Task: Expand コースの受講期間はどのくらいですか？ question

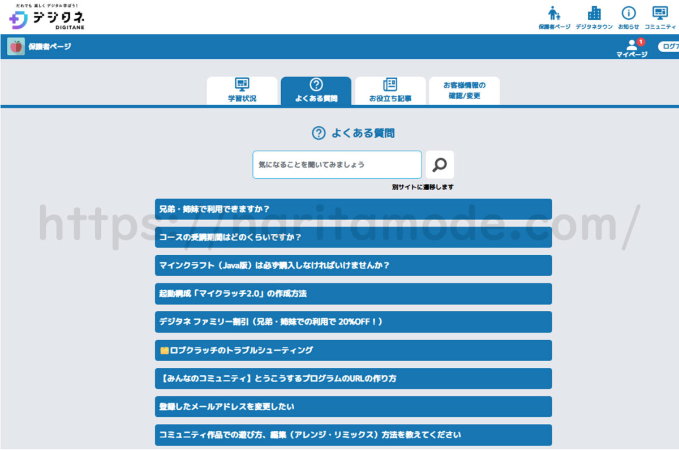Action: pos(353,237)
